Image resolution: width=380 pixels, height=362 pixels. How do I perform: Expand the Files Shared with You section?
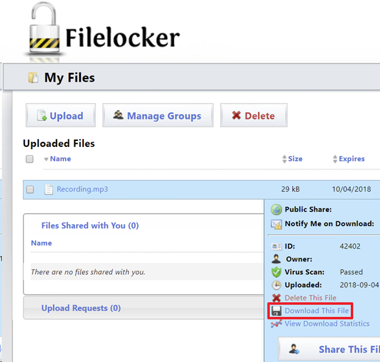click(x=90, y=225)
